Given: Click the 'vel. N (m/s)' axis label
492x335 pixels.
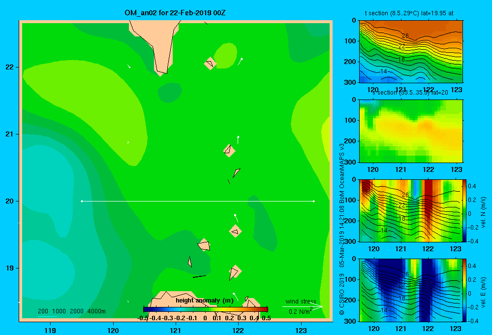Looking at the screenshot, I should [x=484, y=212].
